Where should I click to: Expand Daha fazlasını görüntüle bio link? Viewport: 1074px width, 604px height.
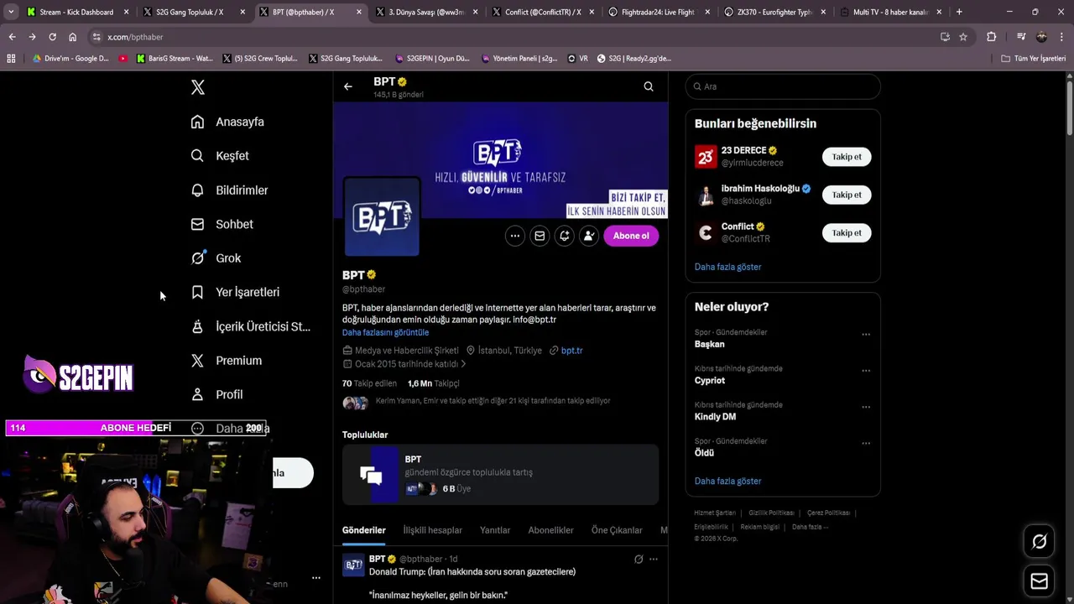[x=385, y=332]
